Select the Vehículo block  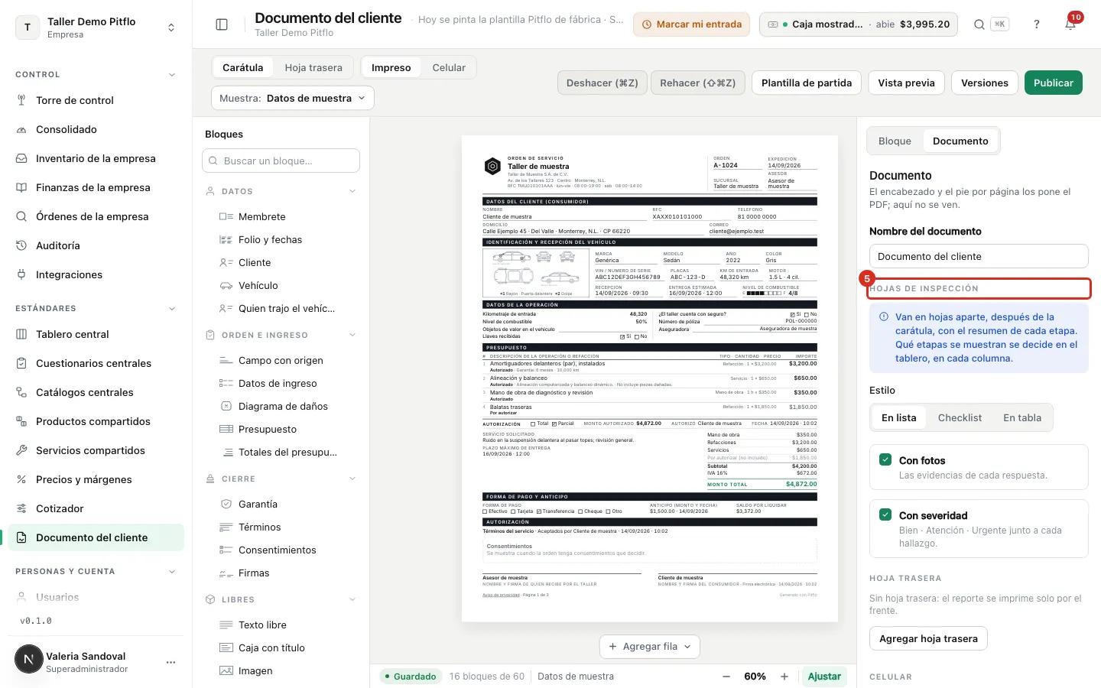tap(281, 285)
